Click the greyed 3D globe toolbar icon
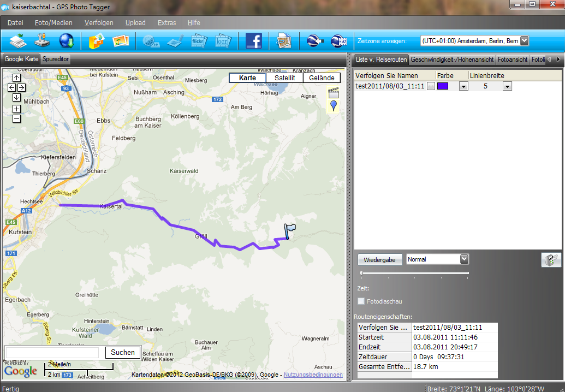The height and width of the screenshot is (392, 565). click(151, 41)
